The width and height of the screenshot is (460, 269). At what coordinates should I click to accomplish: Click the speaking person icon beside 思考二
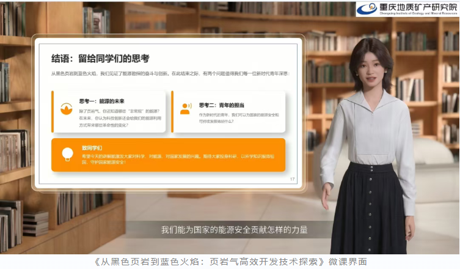pos(186,109)
